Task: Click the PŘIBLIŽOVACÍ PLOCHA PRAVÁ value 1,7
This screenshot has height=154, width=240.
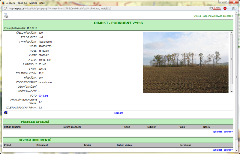Action: (x=40, y=101)
